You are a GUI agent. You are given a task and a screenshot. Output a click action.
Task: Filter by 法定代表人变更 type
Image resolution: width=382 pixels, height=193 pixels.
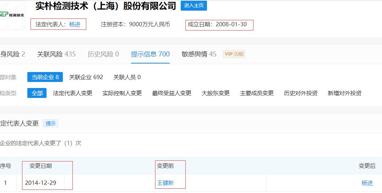pos(72,93)
